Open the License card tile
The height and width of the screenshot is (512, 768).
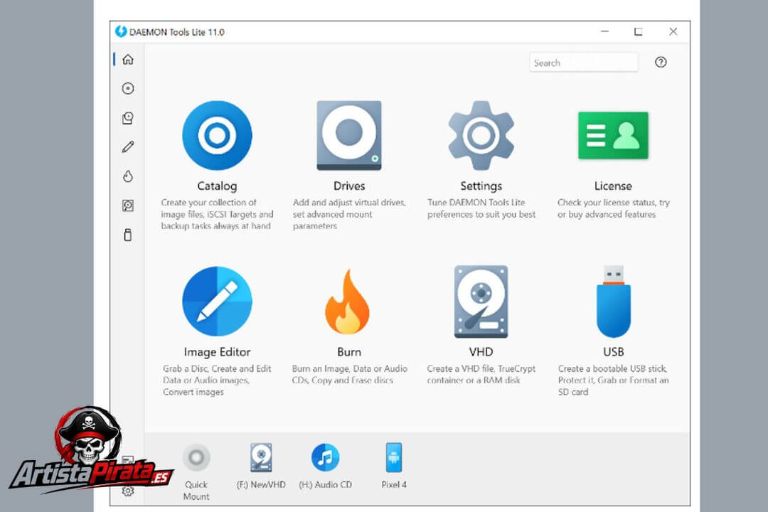point(613,135)
